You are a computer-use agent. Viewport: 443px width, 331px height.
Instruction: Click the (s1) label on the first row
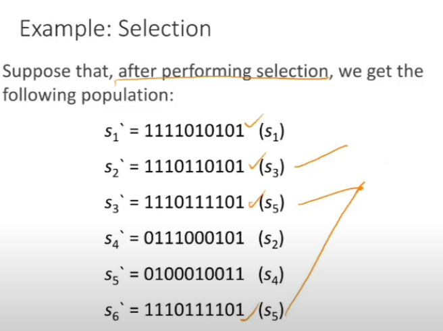tap(271, 132)
